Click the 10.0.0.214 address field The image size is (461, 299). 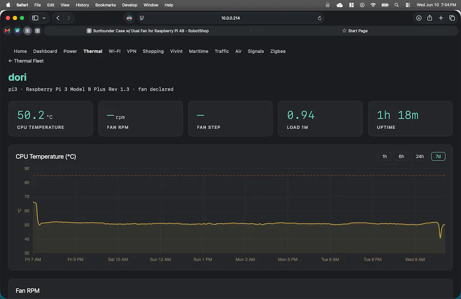click(x=230, y=18)
